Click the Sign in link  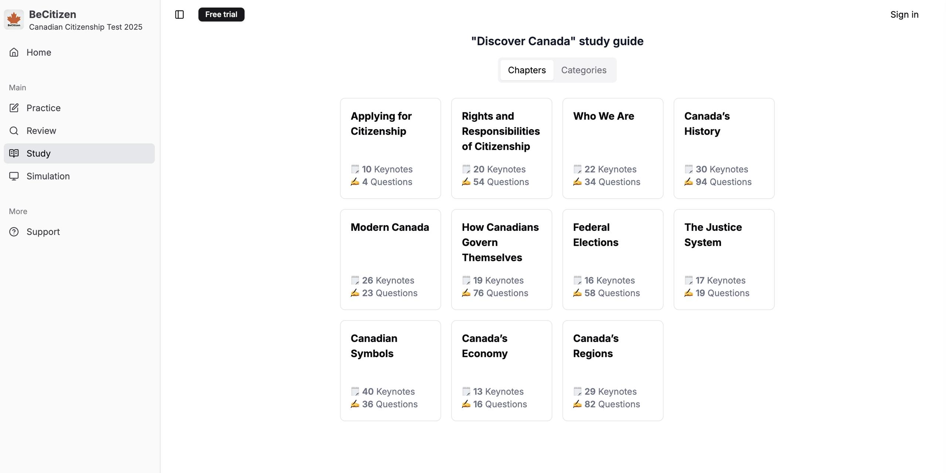click(x=904, y=15)
